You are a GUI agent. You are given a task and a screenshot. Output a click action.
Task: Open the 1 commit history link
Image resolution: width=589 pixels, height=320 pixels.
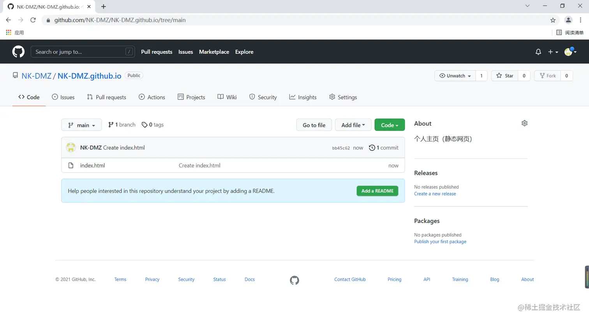coord(384,148)
